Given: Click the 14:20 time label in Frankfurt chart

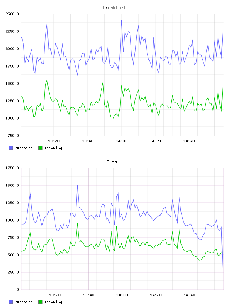Looking at the screenshot, I should point(155,141).
